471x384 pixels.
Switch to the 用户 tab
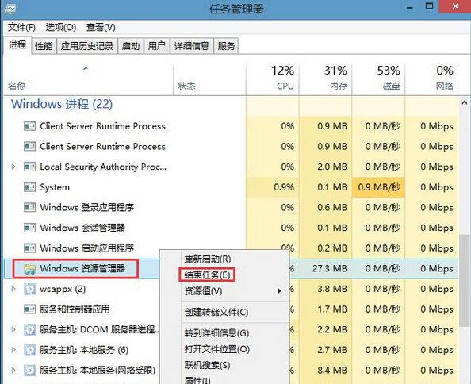point(157,46)
